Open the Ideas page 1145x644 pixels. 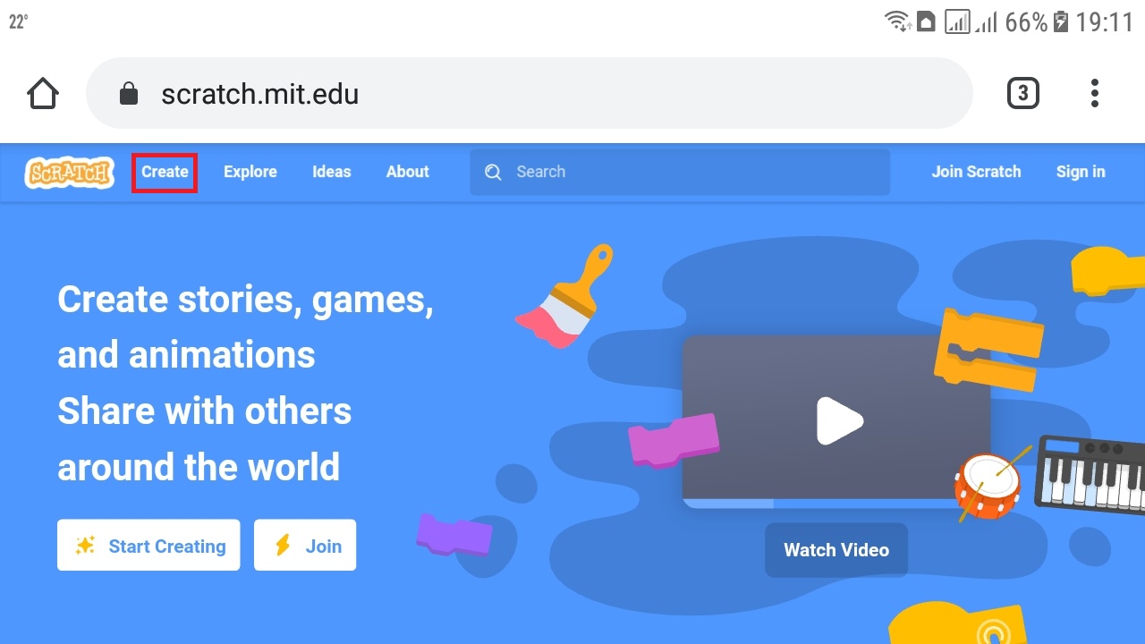[x=331, y=172]
